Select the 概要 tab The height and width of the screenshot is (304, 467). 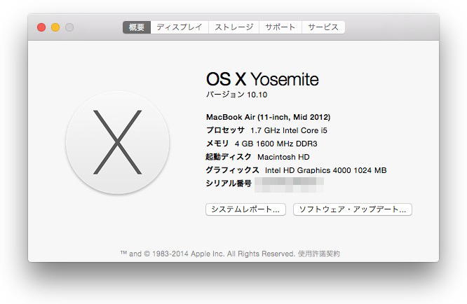(x=137, y=27)
